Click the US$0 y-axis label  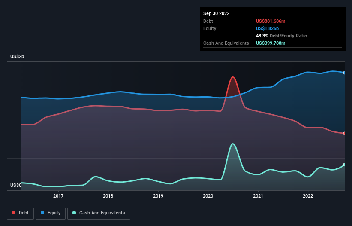(16, 185)
